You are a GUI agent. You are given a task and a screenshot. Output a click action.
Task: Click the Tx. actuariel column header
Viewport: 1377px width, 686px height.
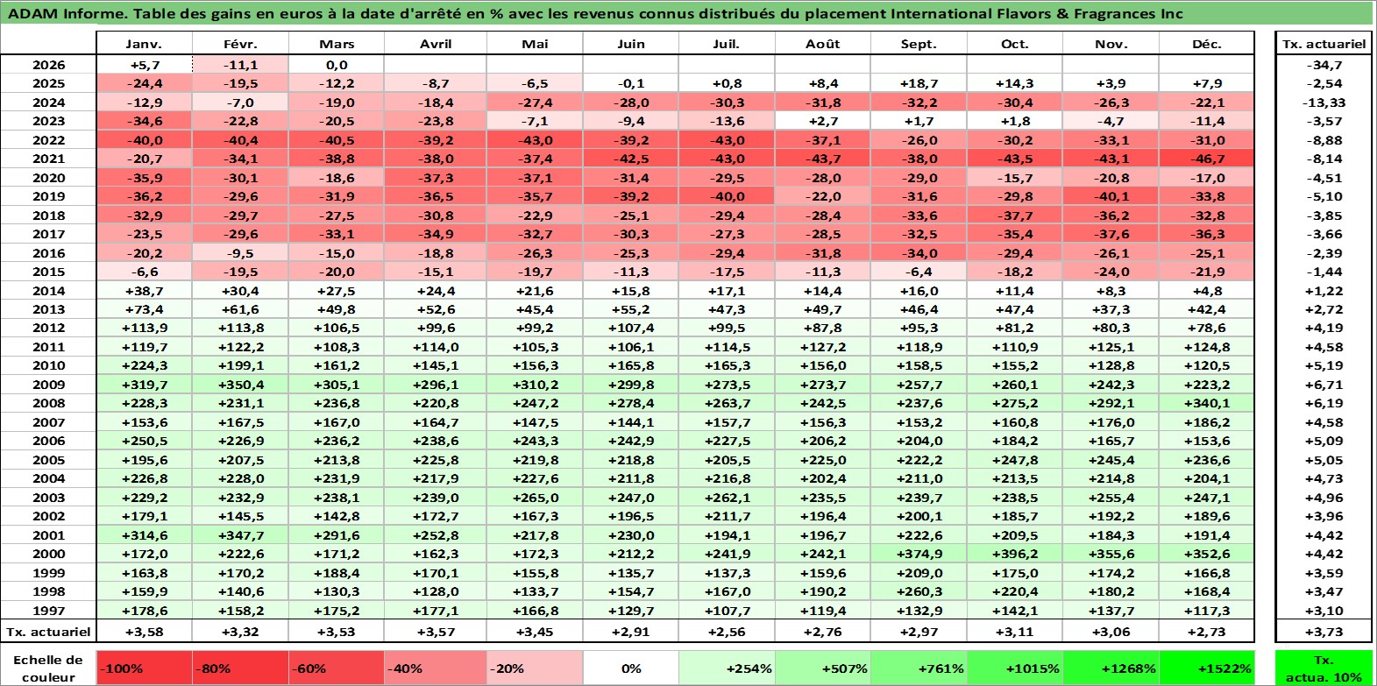click(x=1324, y=44)
